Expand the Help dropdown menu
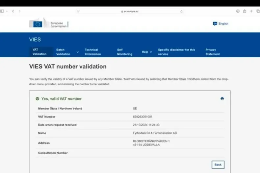 tap(147, 52)
